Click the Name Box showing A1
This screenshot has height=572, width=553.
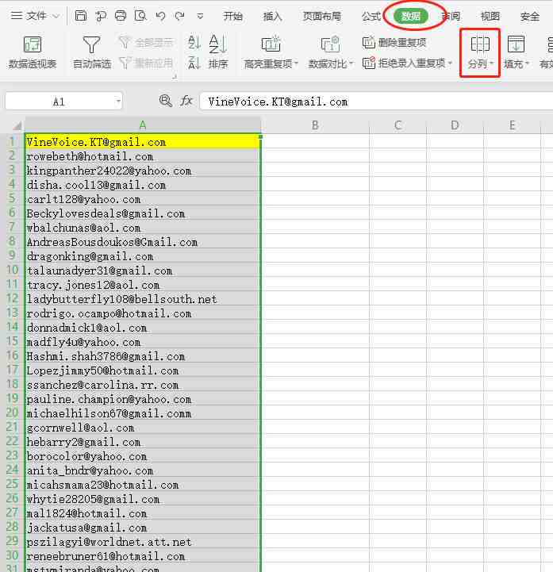[x=60, y=102]
